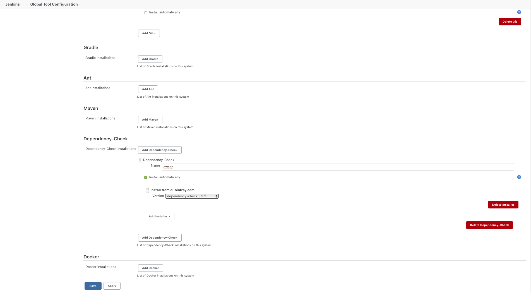Click the Delete Git button
Image resolution: width=531 pixels, height=293 pixels.
coord(510,21)
